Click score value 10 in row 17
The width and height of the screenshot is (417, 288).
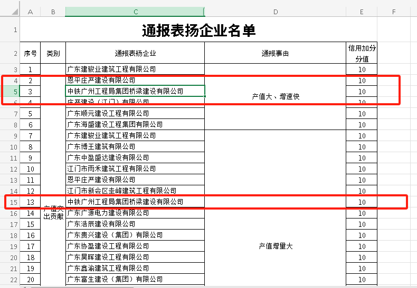point(362,224)
